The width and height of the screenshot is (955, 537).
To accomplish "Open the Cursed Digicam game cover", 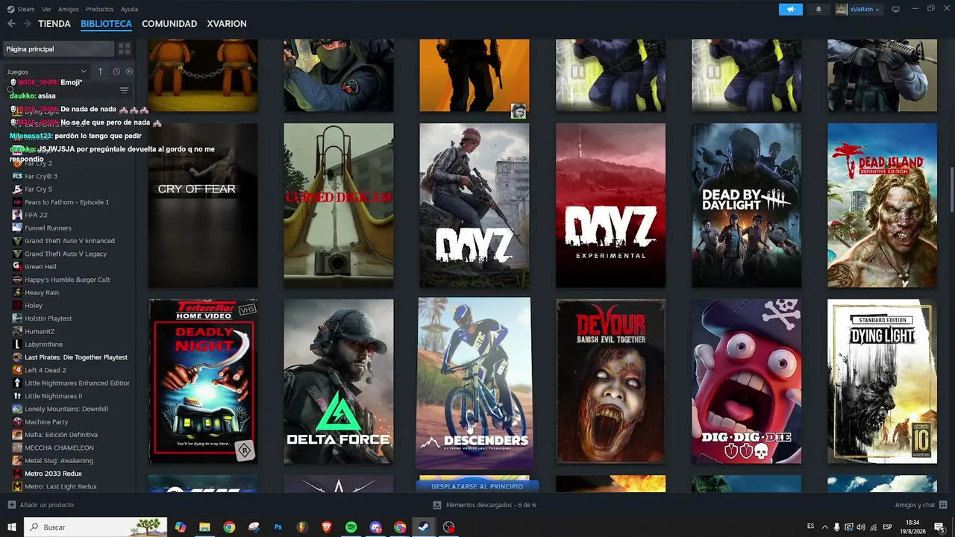I will click(339, 205).
